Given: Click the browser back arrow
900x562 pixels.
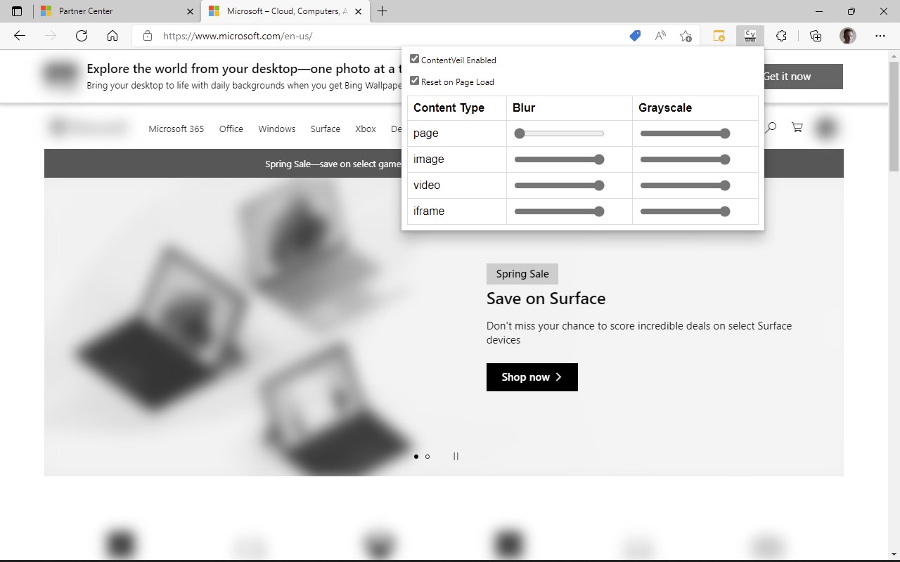Looking at the screenshot, I should point(20,36).
